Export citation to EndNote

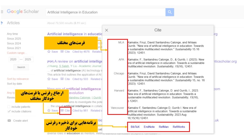pos(149,127)
